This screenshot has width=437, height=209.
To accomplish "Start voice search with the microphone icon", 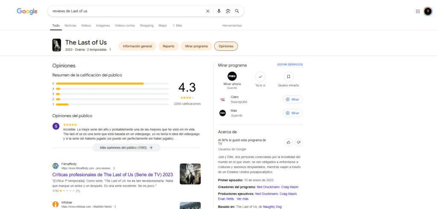I will [219, 11].
